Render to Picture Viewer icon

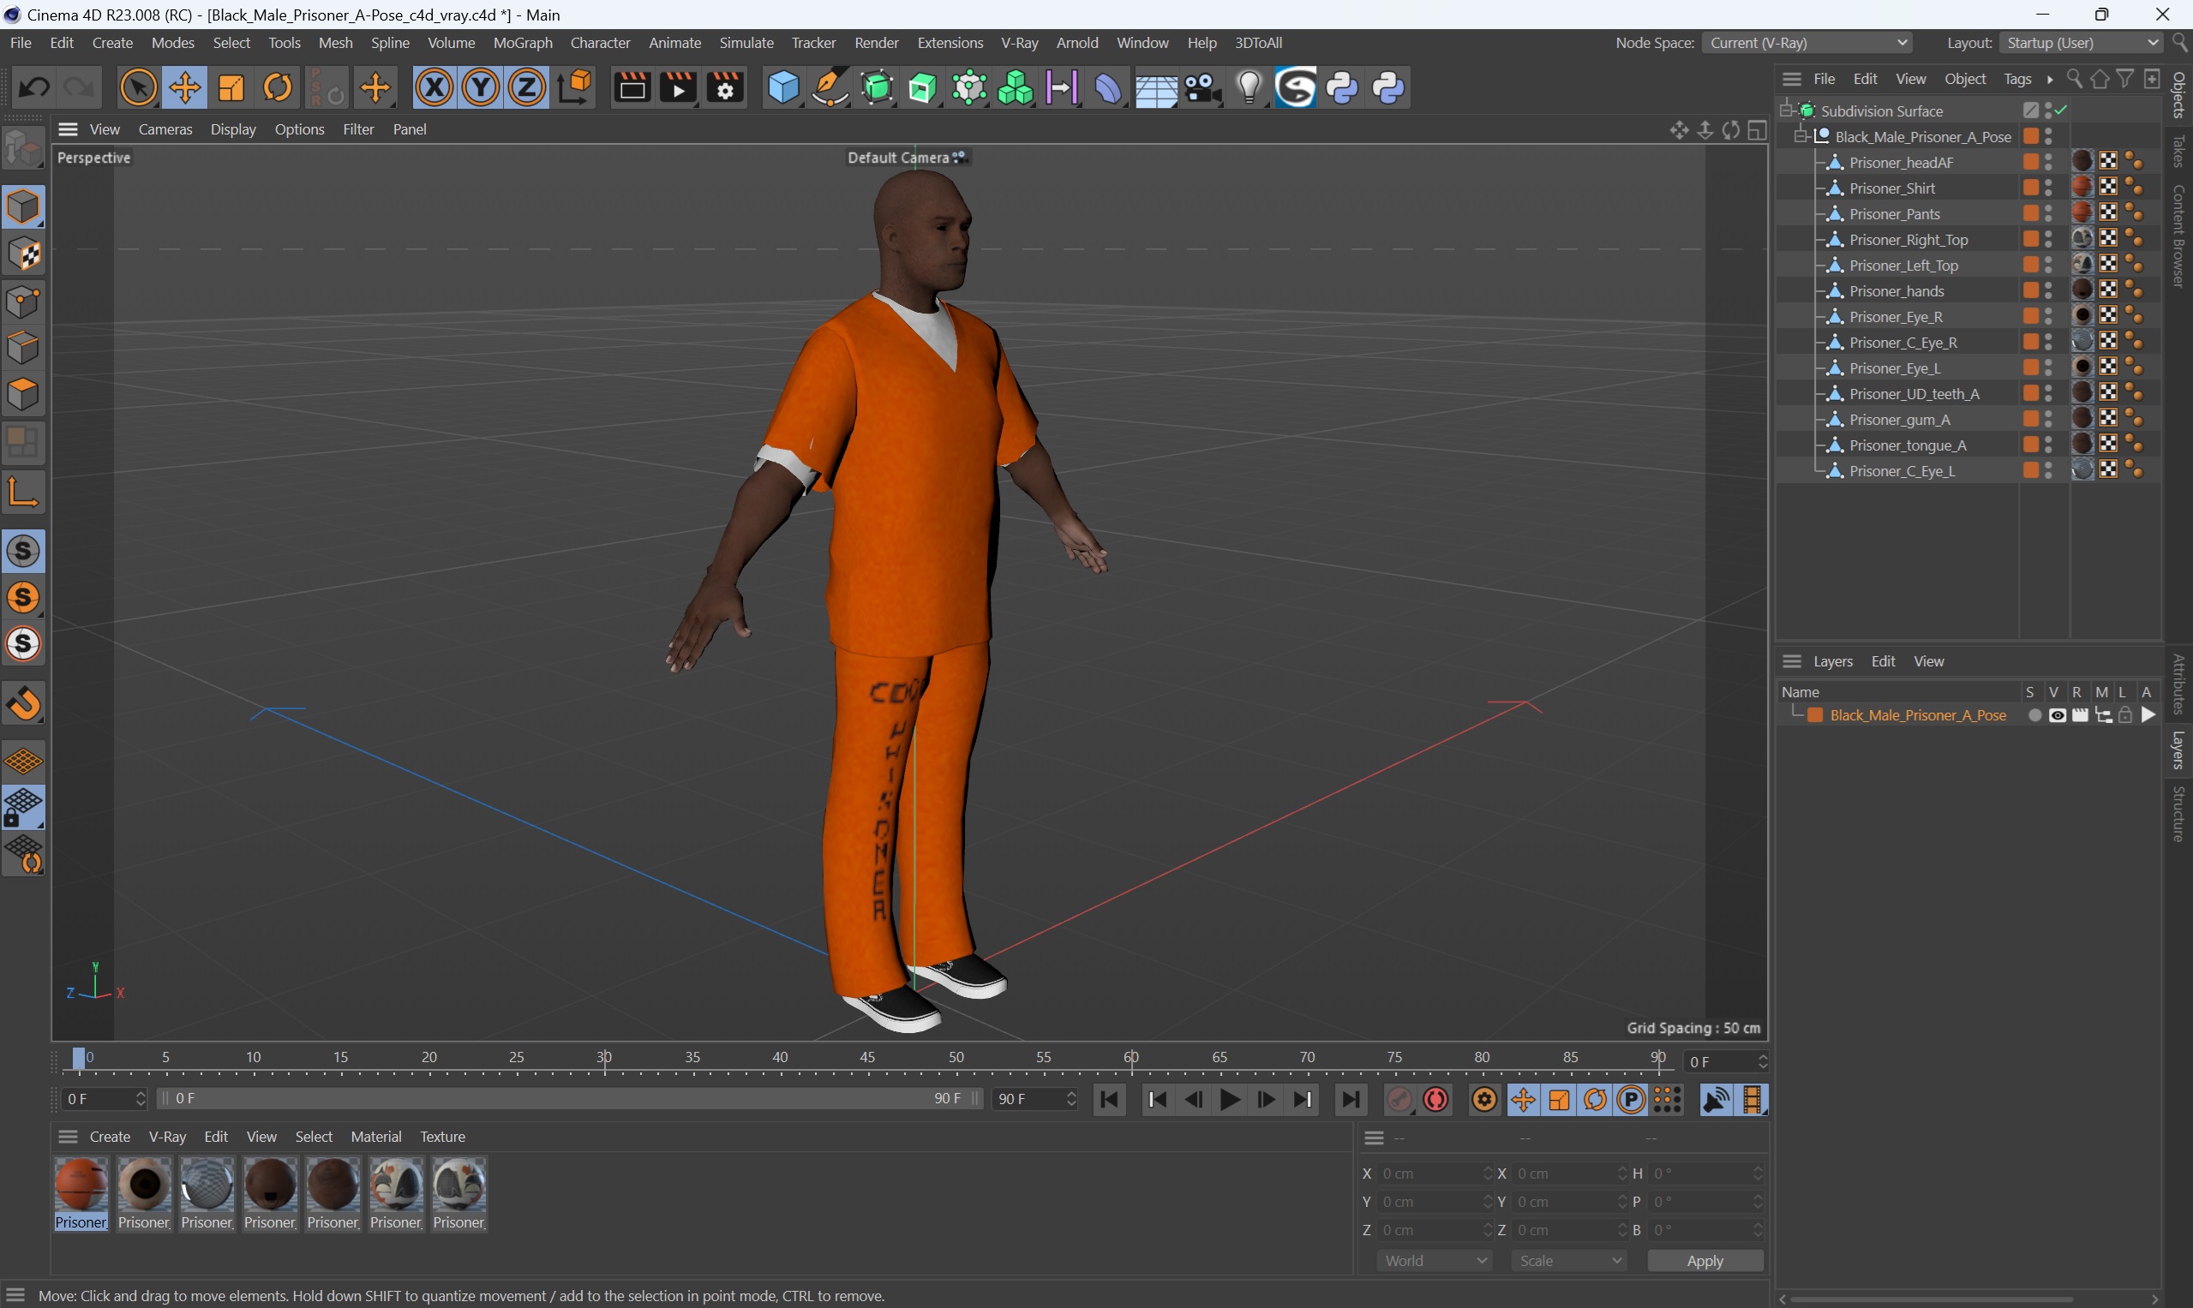678,87
